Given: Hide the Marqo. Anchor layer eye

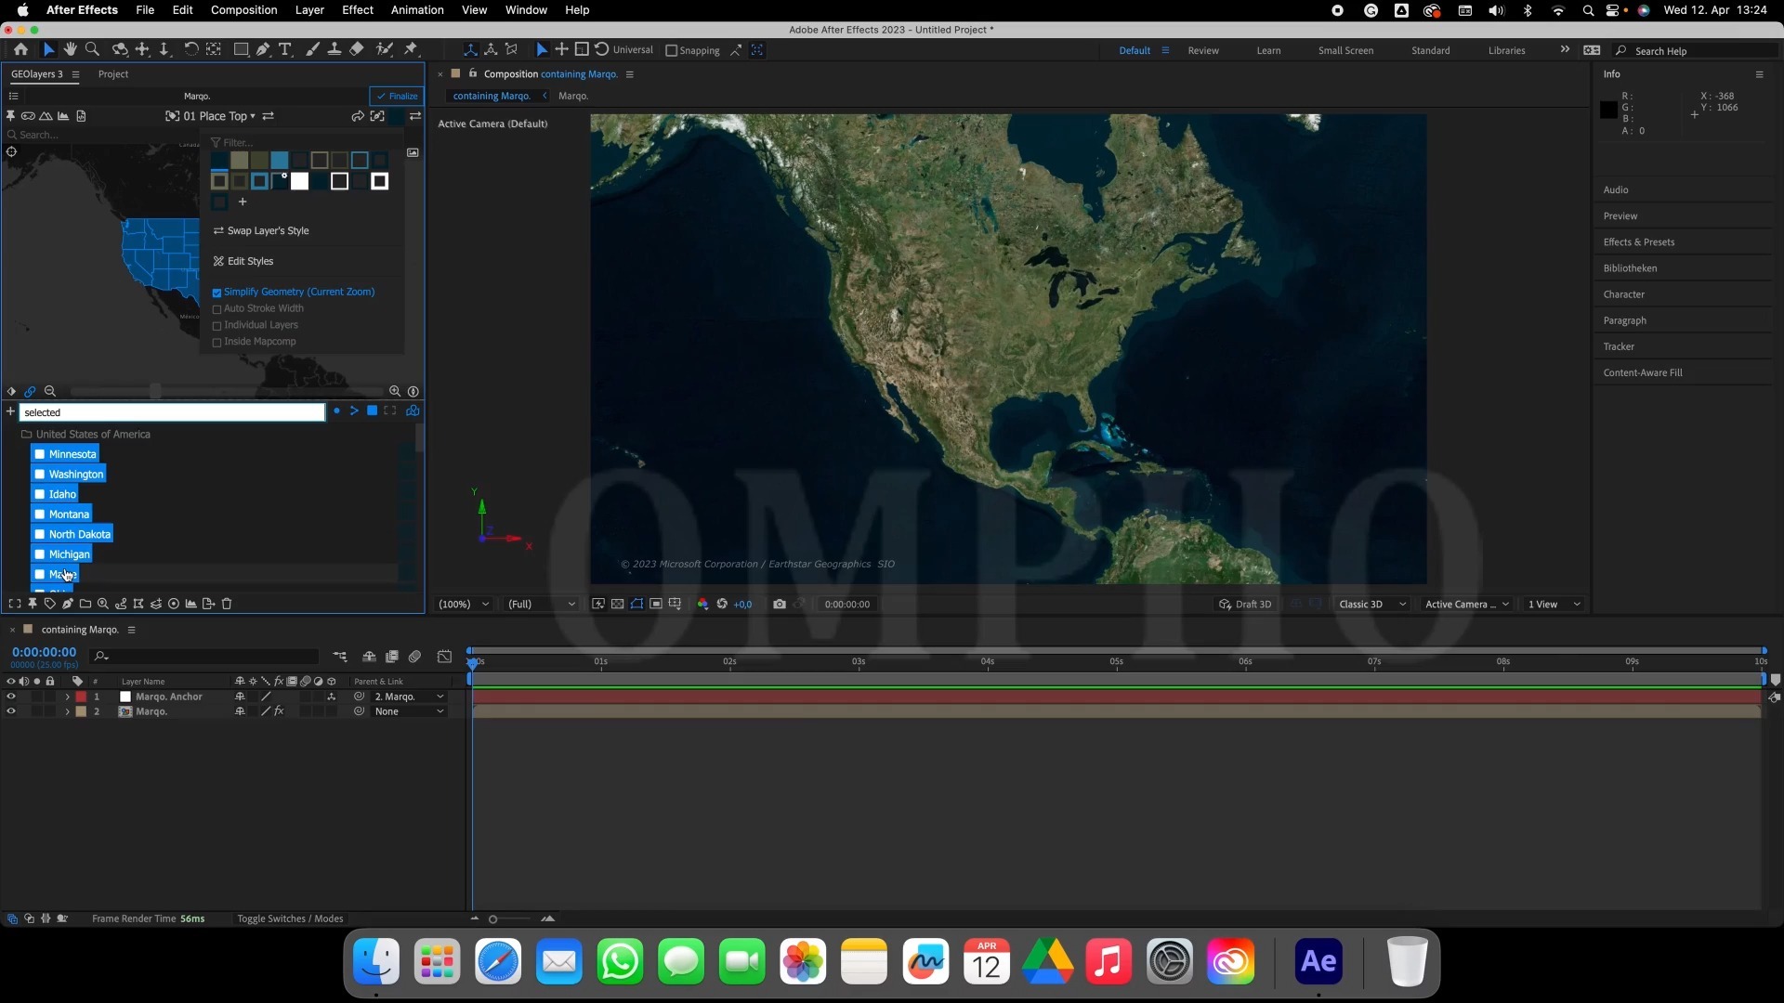Looking at the screenshot, I should tap(11, 697).
